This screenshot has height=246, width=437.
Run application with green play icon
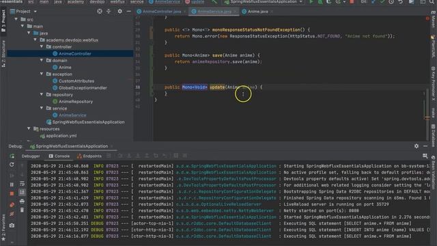click(311, 1)
